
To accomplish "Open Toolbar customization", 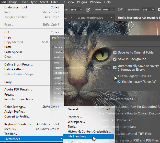I will (32, 134).
